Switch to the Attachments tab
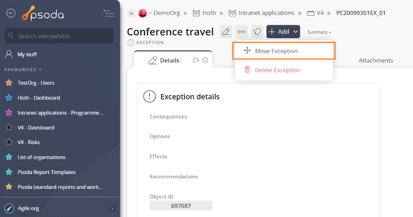 [x=376, y=60]
